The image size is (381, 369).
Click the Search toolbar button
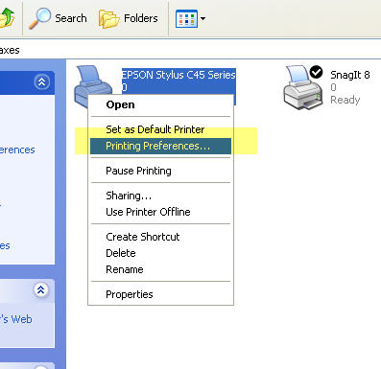click(58, 18)
